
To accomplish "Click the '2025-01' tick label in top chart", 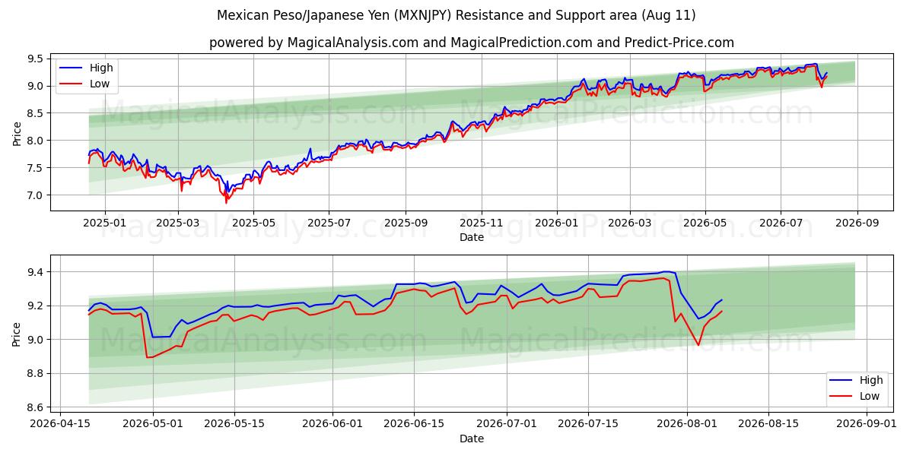I will [x=104, y=223].
